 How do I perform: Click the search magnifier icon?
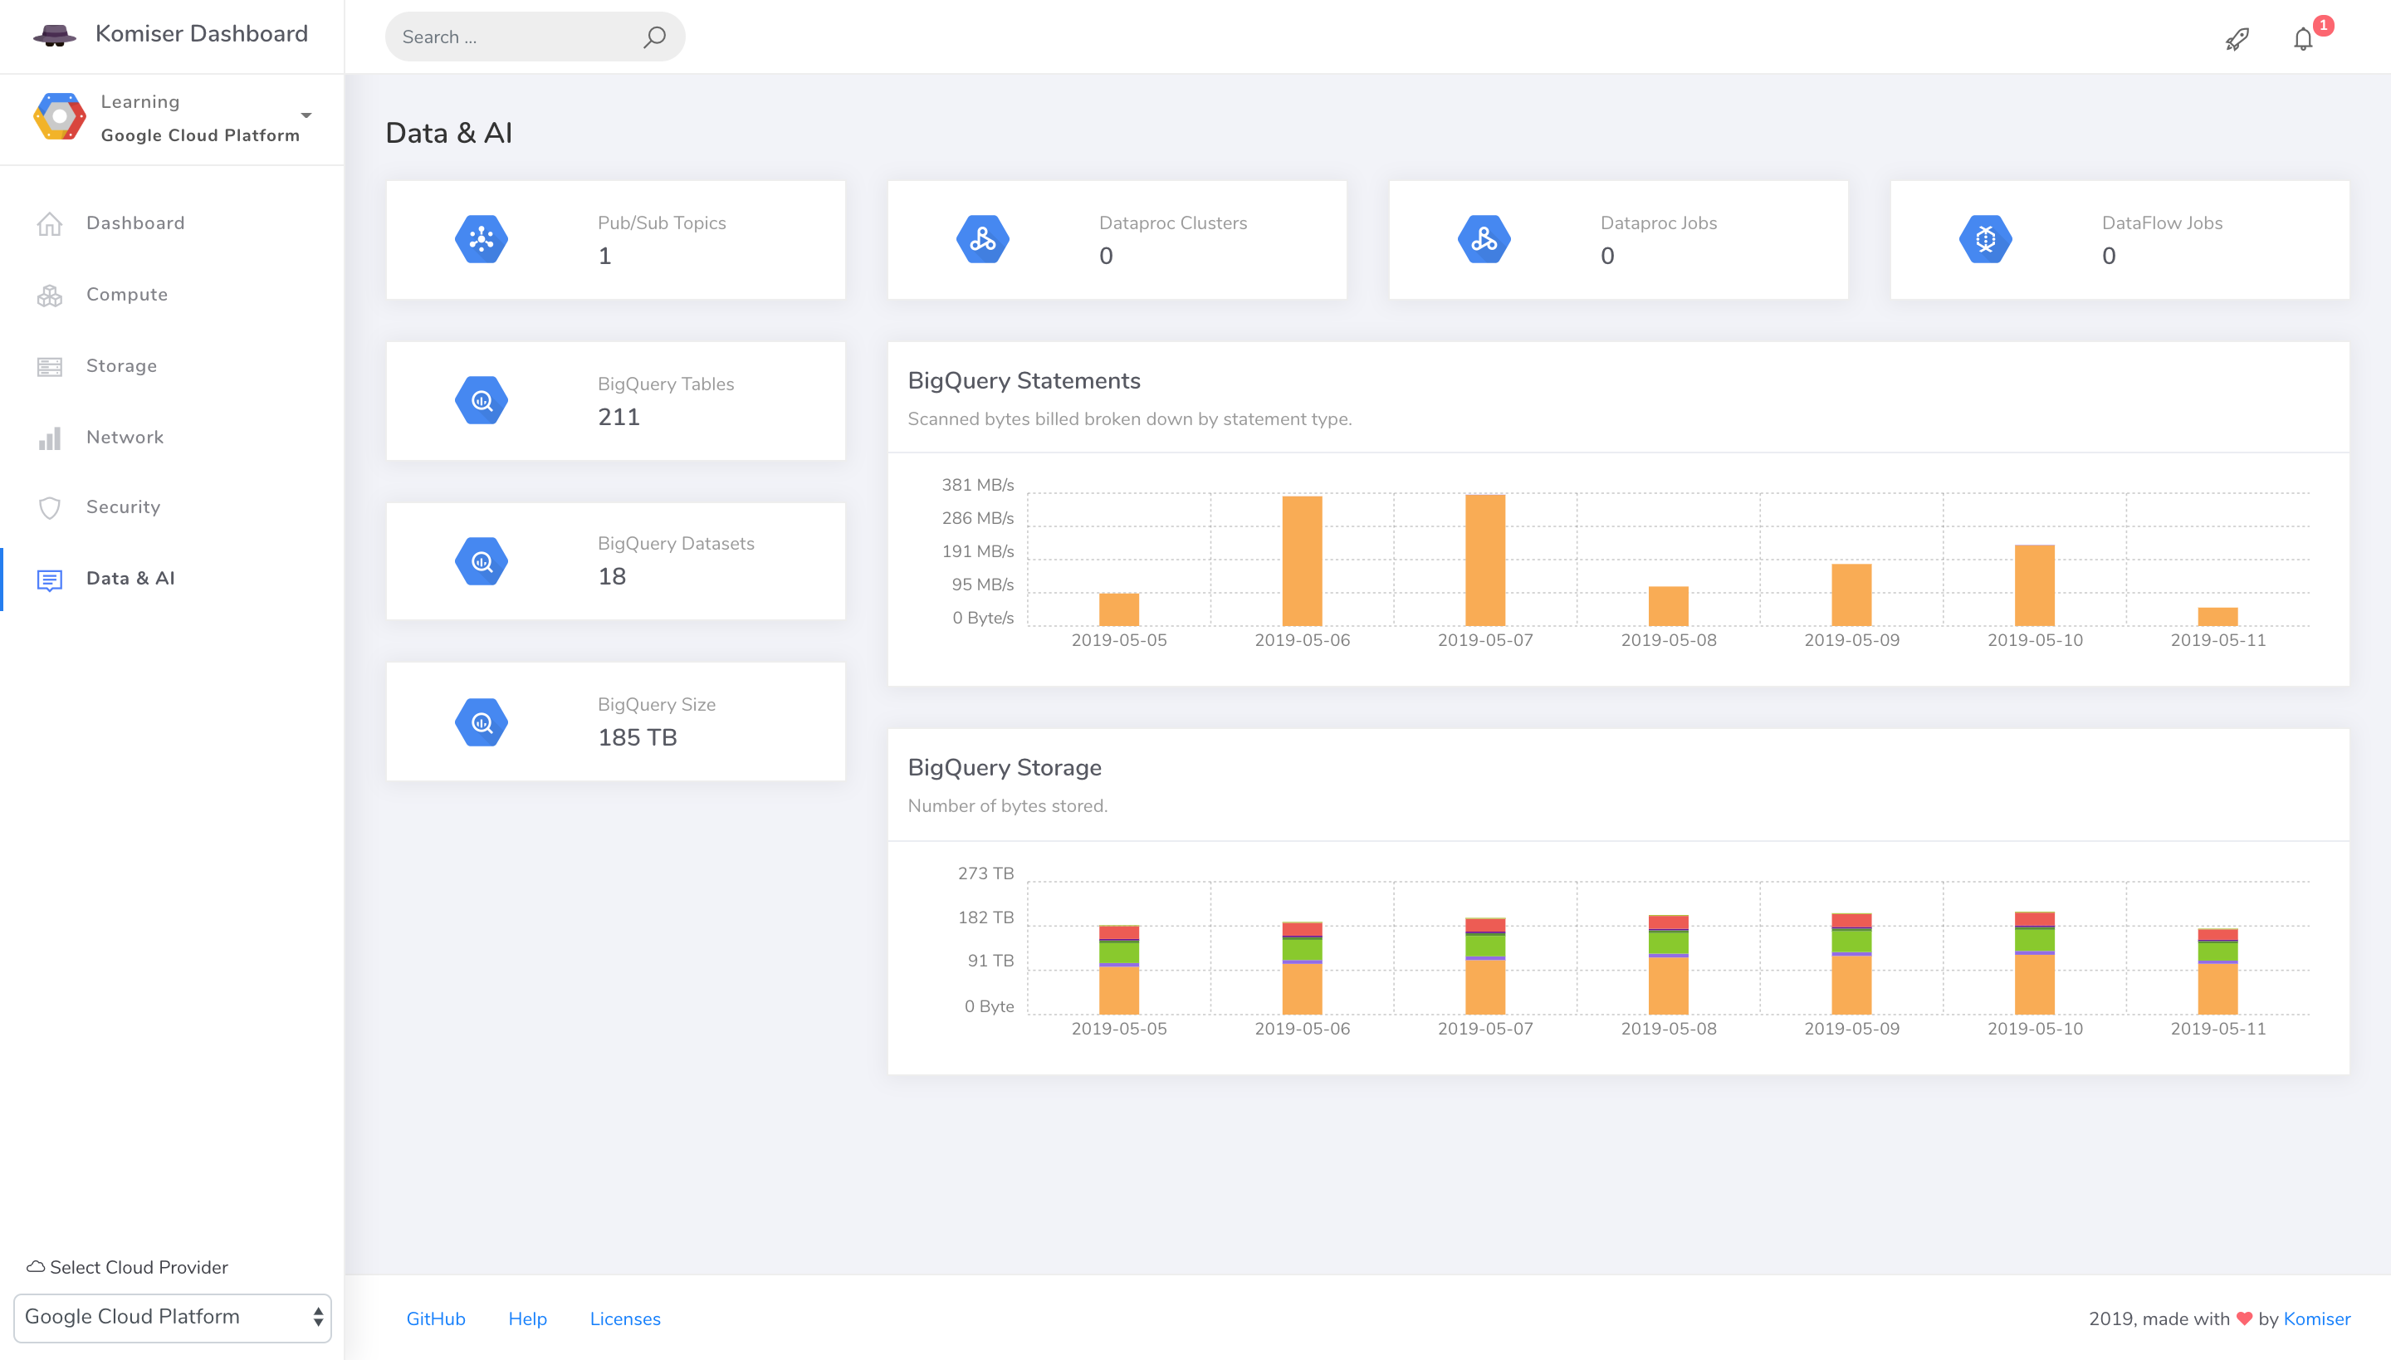tap(655, 37)
